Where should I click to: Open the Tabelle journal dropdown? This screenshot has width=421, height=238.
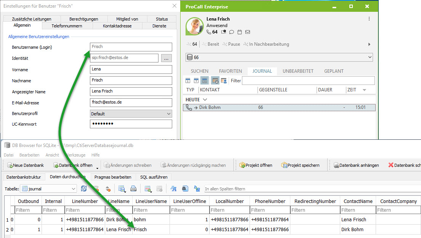pyautogui.click(x=48, y=188)
